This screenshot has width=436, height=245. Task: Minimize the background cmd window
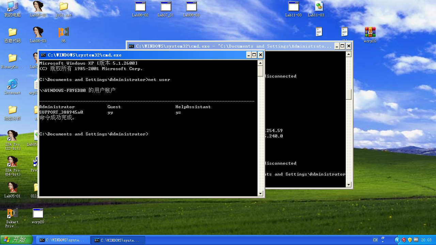(x=337, y=46)
